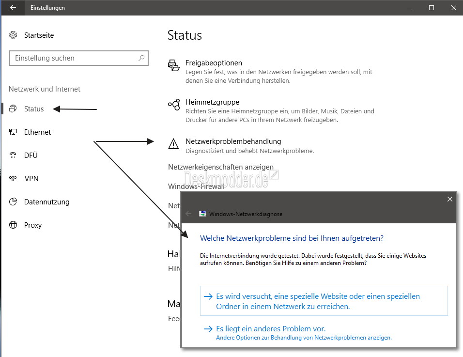Click the Proxy globe icon
Image resolution: width=463 pixels, height=357 pixels.
[x=13, y=225]
